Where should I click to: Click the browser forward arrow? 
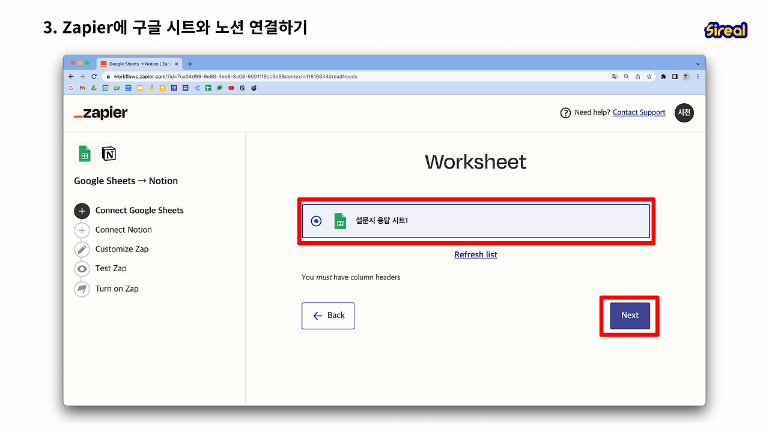tap(82, 77)
